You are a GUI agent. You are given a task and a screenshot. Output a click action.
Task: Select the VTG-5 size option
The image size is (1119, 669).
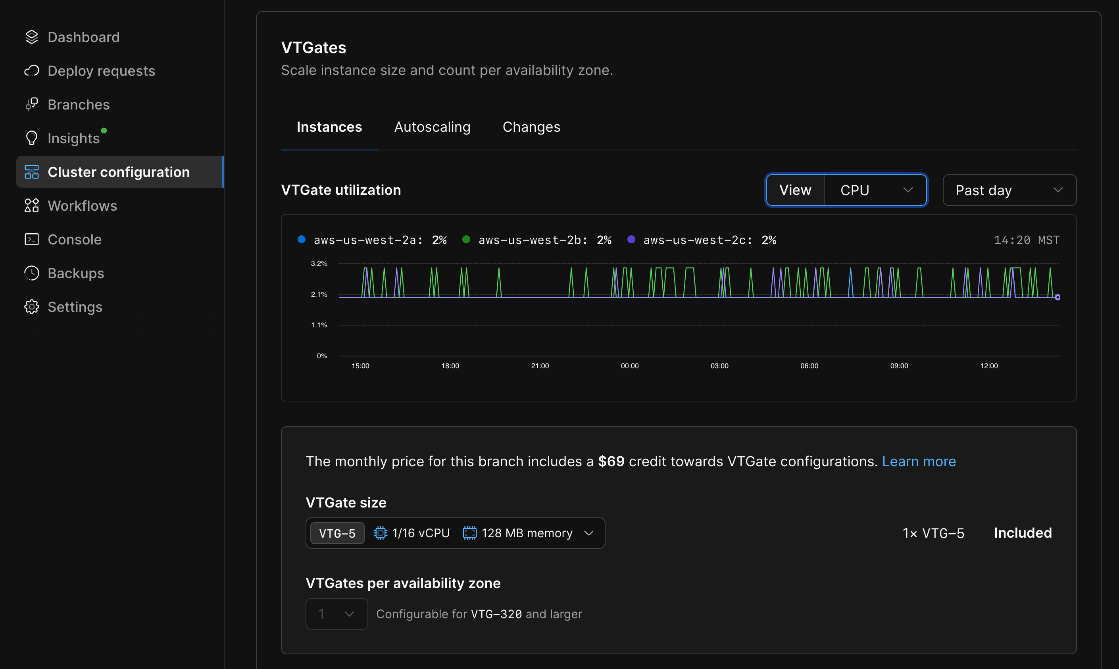click(x=337, y=533)
